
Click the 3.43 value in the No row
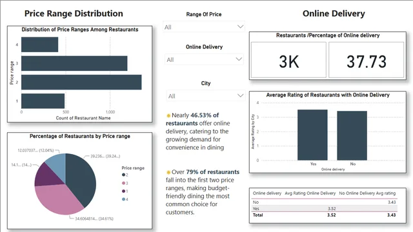click(392, 202)
